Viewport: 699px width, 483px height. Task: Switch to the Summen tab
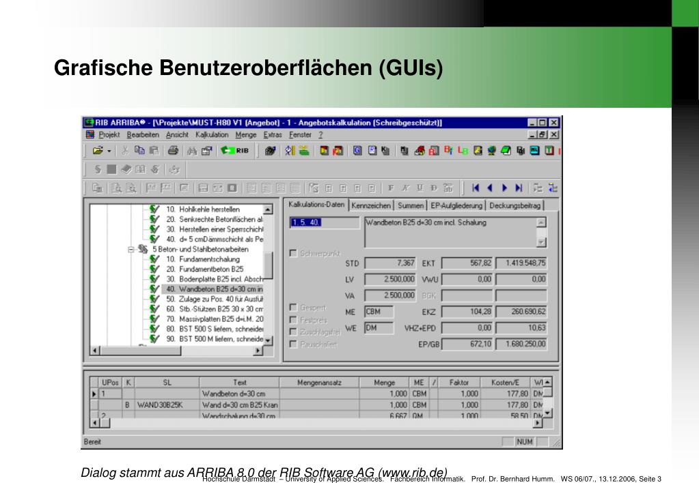point(411,205)
